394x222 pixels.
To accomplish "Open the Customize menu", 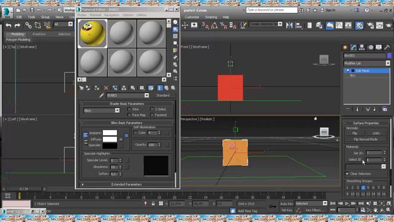I will click(191, 17).
